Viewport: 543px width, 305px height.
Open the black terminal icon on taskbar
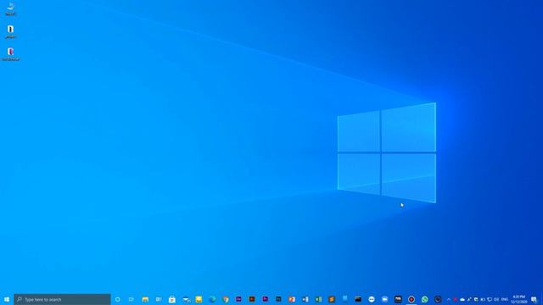358,299
